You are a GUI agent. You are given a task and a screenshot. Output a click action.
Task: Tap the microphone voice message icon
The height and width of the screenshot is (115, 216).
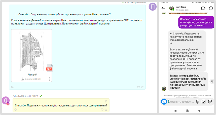click(197, 102)
